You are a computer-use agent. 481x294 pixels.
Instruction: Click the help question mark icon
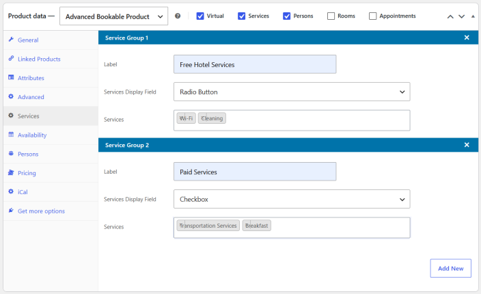178,16
